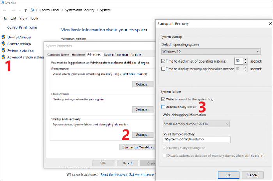
Task: Click Environment Variables button
Action: (137, 147)
